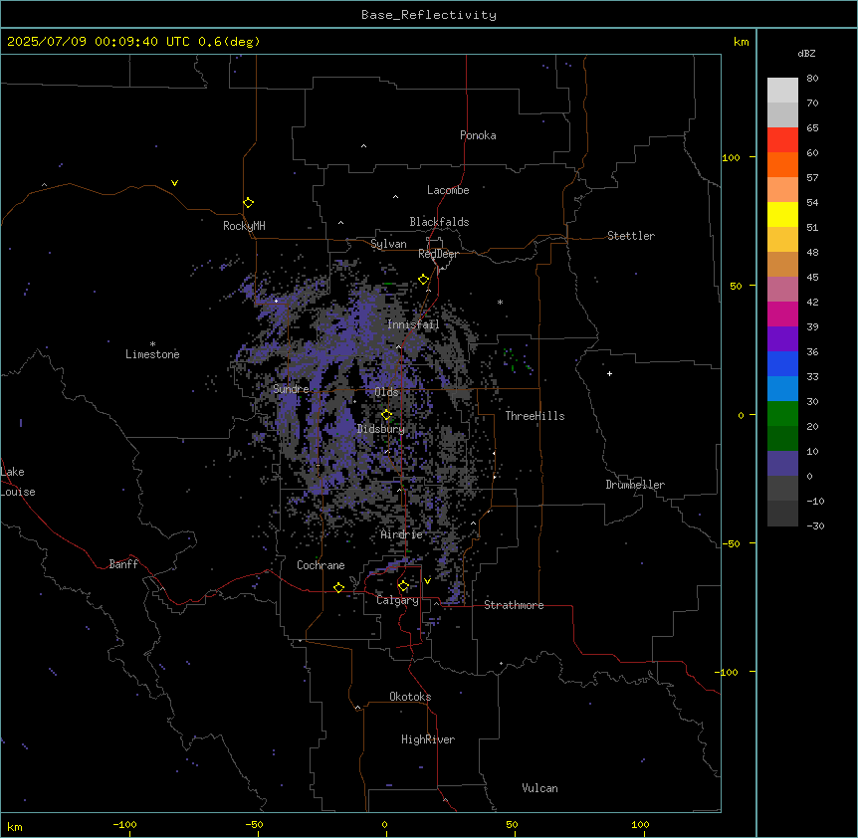Click the yellow diamond marker above Calgary label
The image size is (858, 838).
pos(403,586)
